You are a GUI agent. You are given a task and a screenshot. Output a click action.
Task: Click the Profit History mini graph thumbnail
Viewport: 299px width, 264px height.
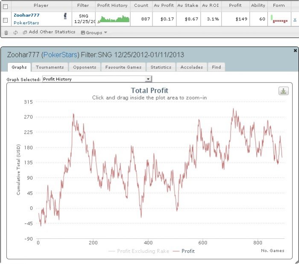click(113, 19)
